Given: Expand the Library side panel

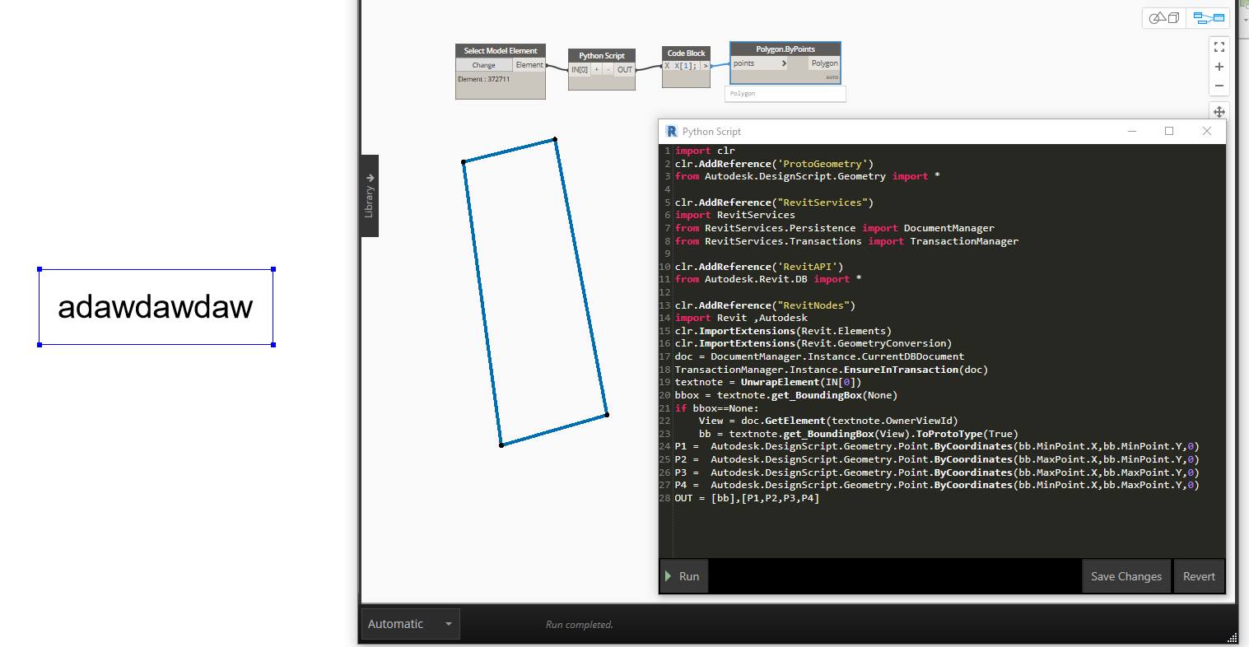Looking at the screenshot, I should click(370, 195).
